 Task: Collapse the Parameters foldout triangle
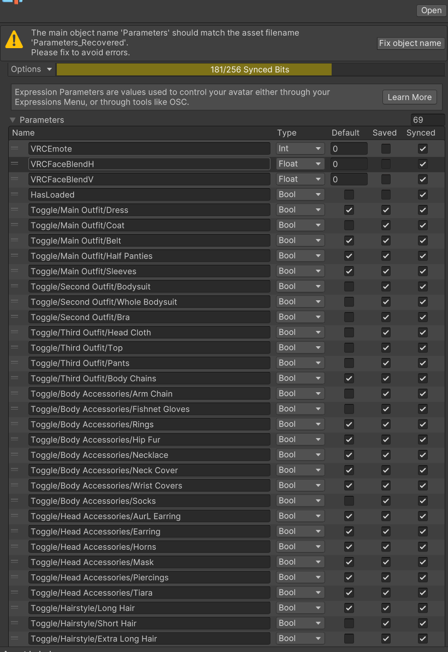tap(13, 120)
